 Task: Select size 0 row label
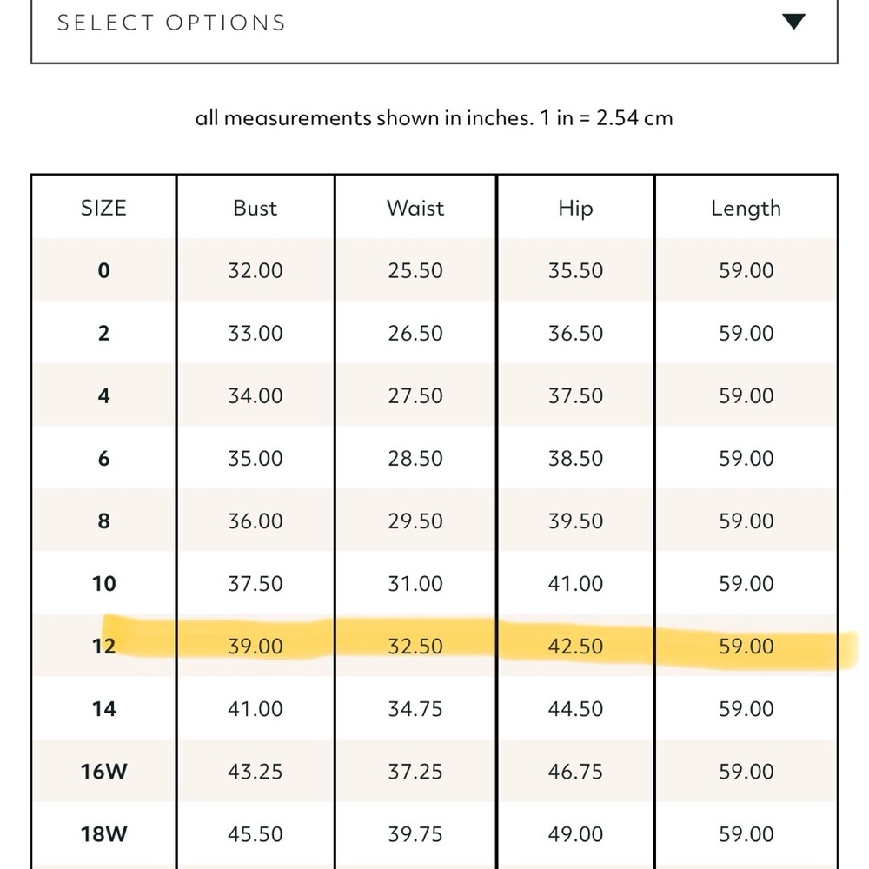tap(103, 270)
